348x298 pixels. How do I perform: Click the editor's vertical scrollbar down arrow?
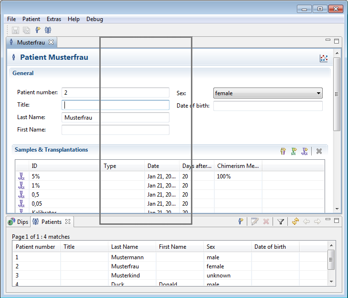coord(337,209)
